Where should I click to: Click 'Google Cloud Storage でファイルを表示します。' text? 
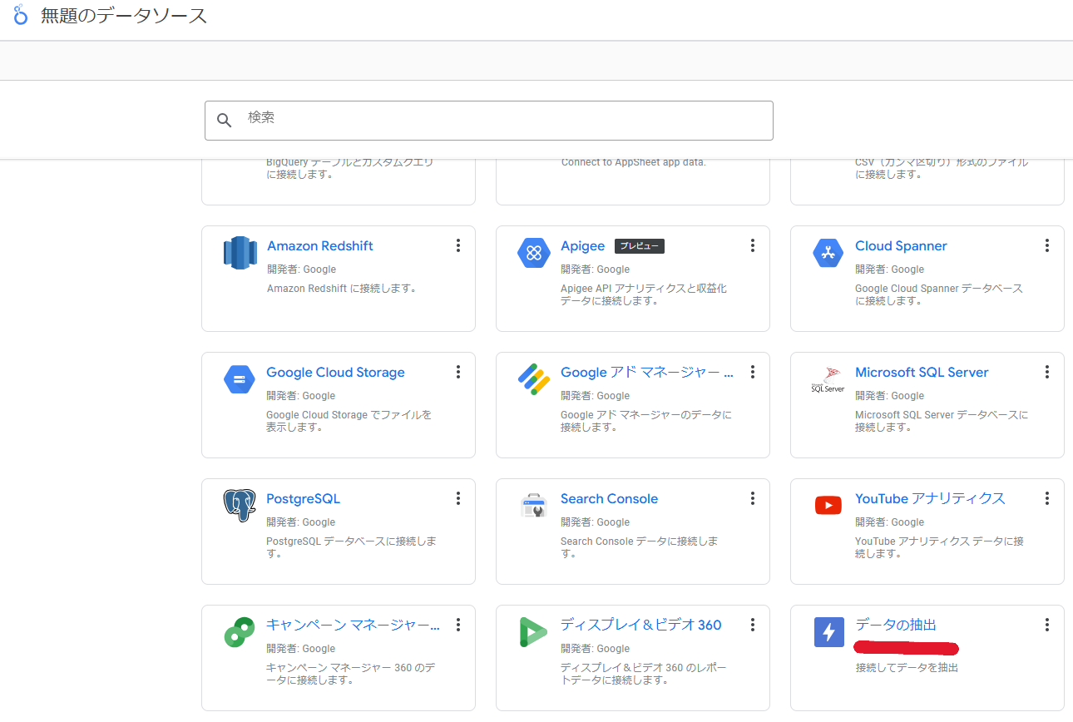[x=349, y=421]
